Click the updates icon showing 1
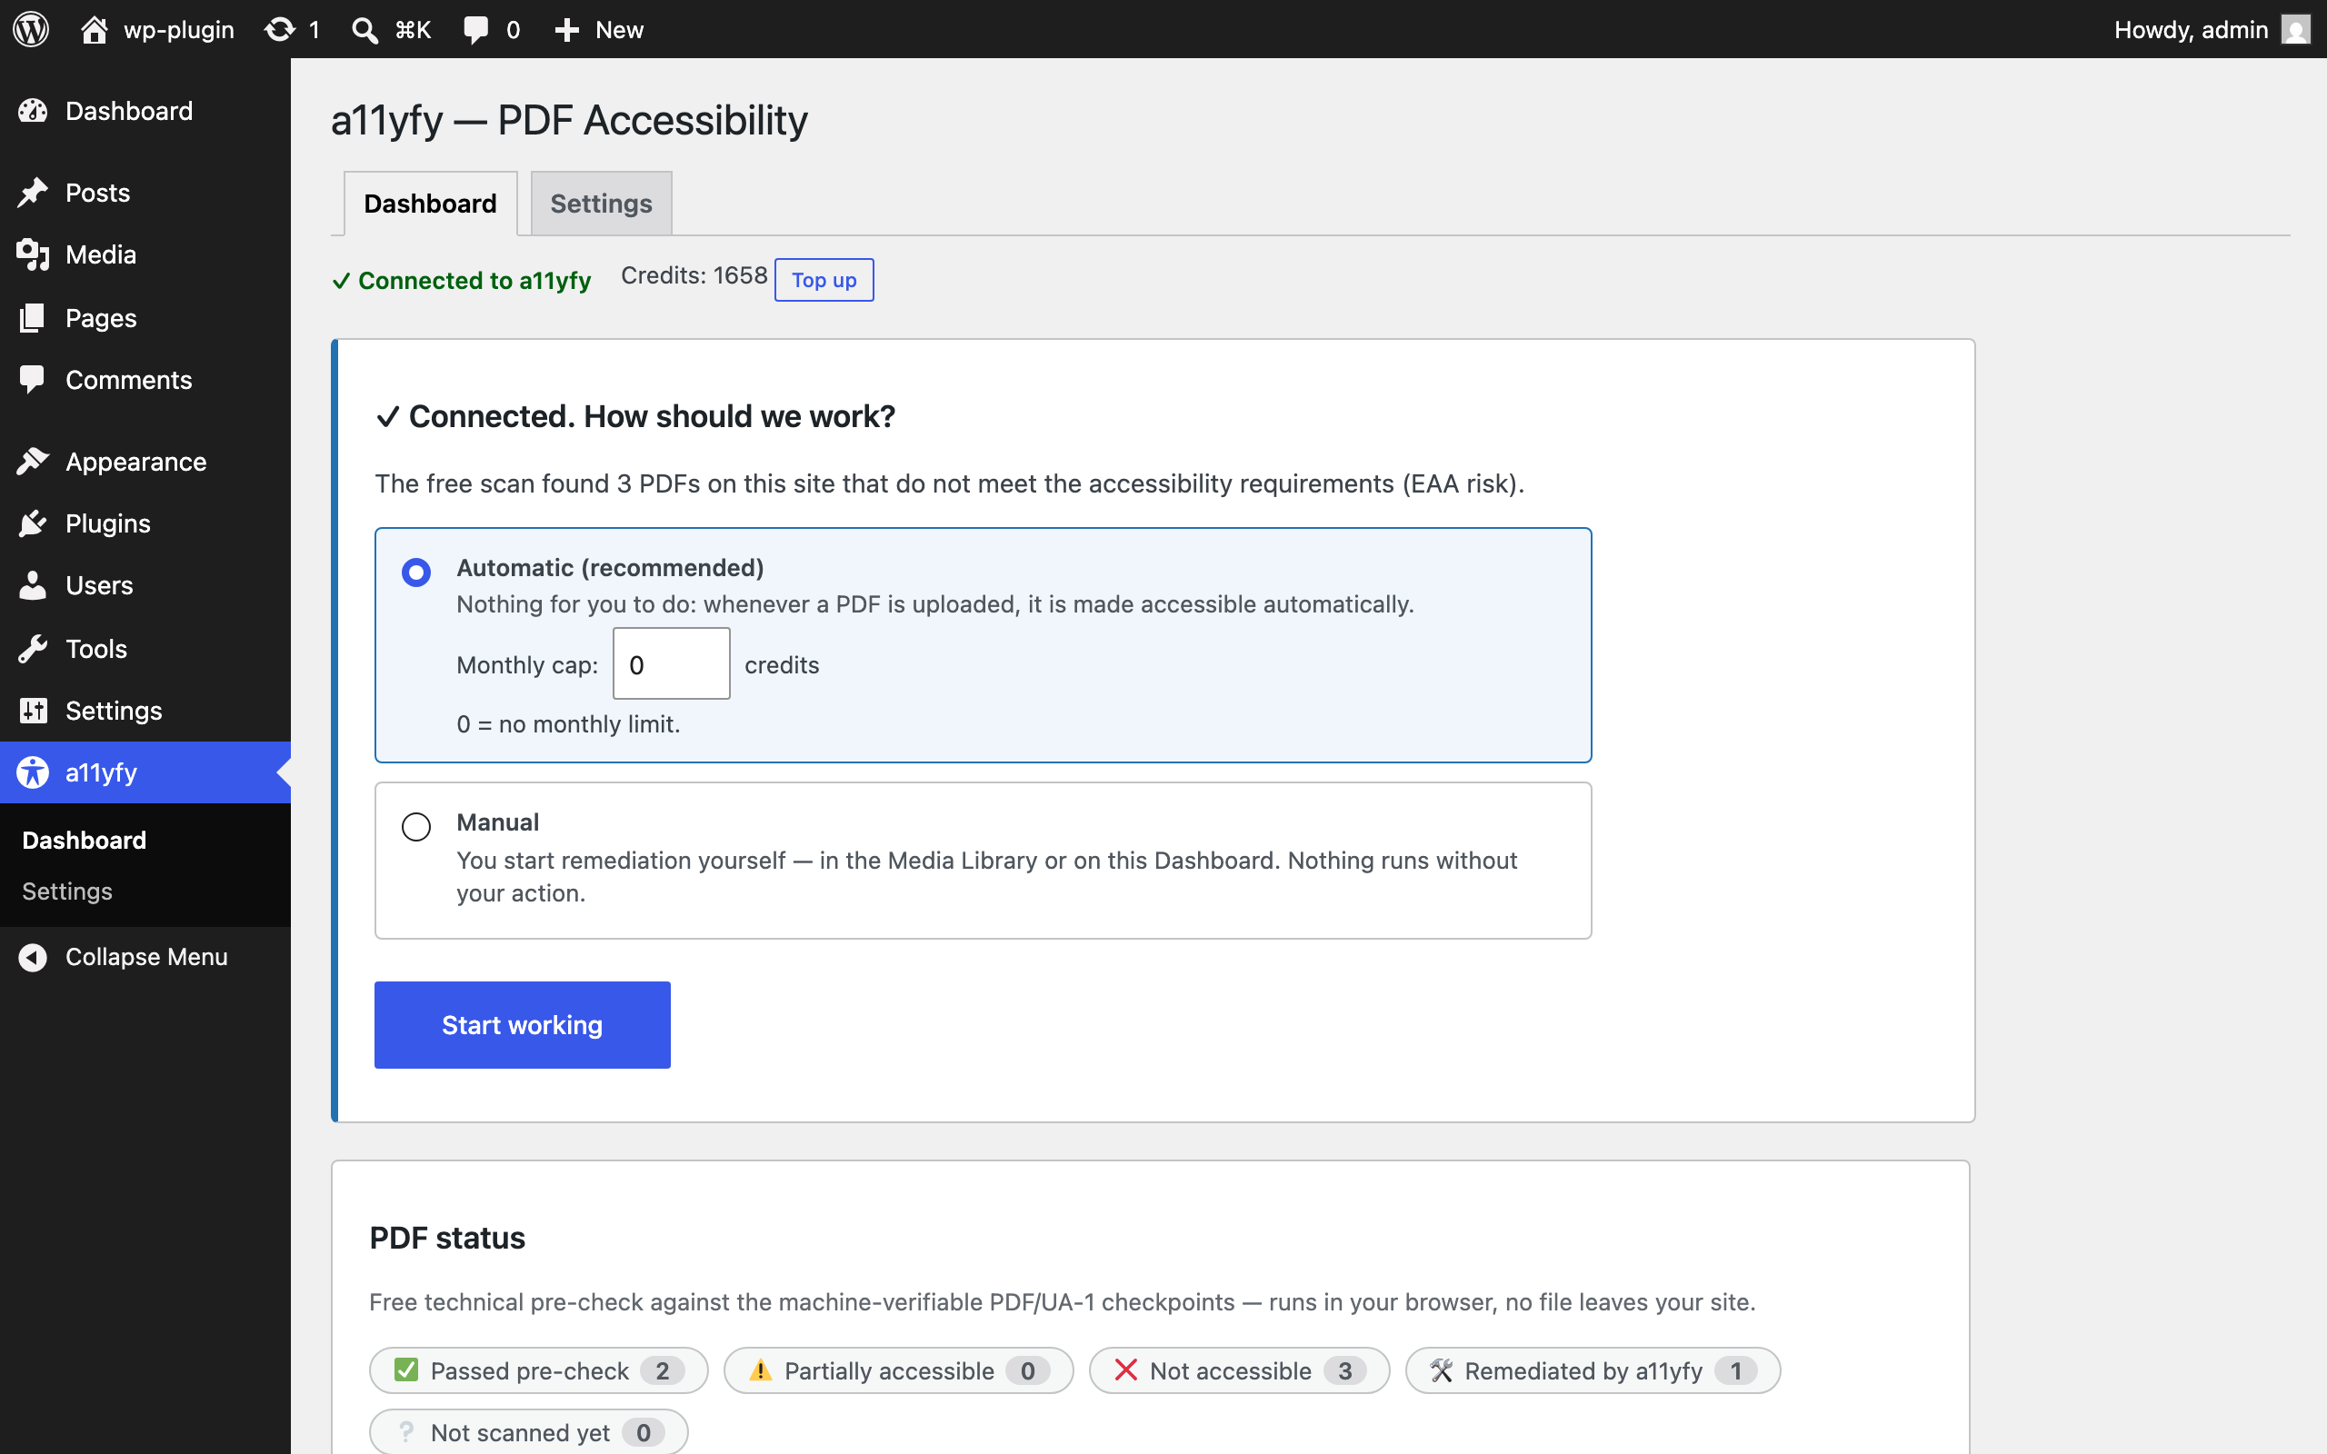Image resolution: width=2327 pixels, height=1454 pixels. click(x=279, y=30)
